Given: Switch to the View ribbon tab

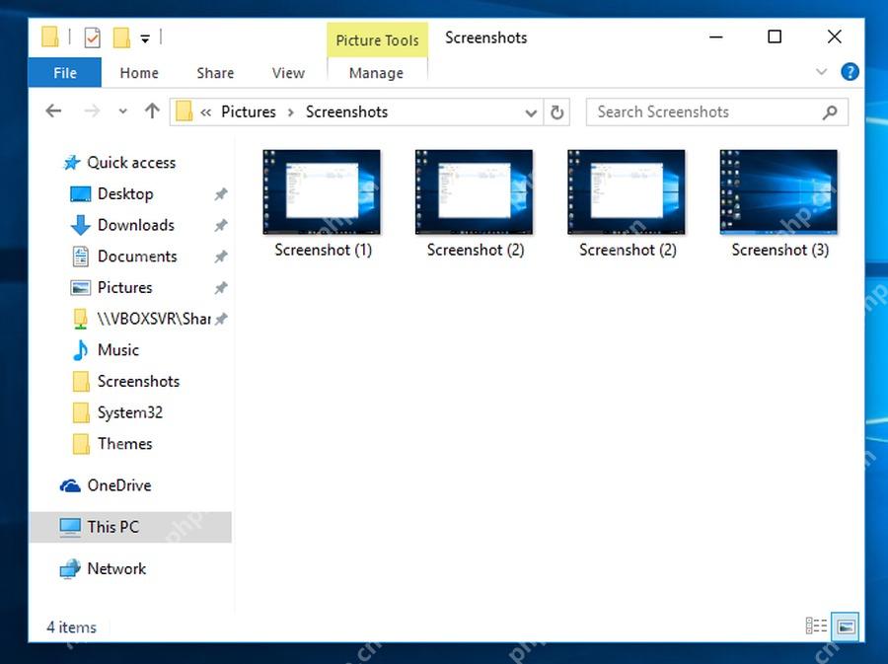Looking at the screenshot, I should (x=288, y=73).
